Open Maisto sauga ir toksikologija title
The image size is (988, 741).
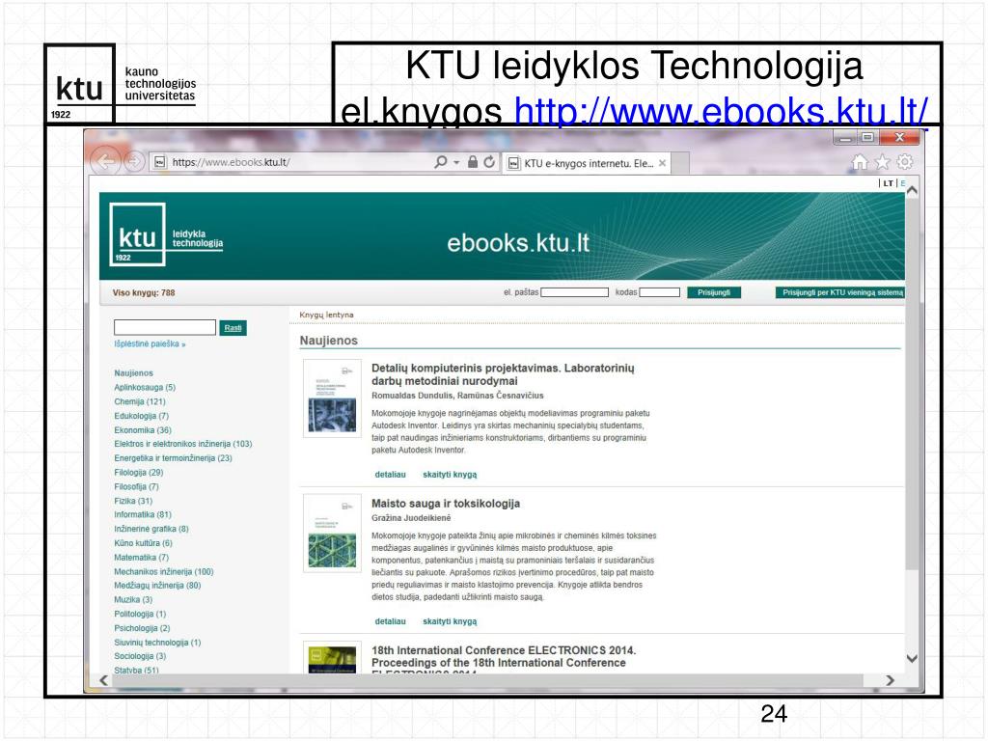446,504
